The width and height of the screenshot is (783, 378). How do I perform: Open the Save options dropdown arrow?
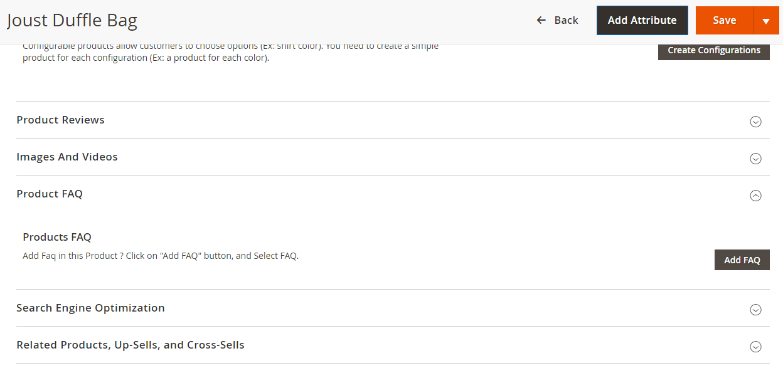coord(765,21)
